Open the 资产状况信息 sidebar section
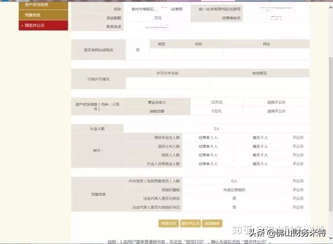The image size is (333, 244). (36, 5)
